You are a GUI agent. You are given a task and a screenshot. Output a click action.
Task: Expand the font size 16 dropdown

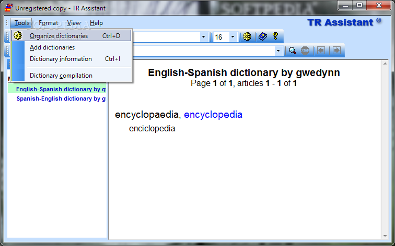click(233, 37)
